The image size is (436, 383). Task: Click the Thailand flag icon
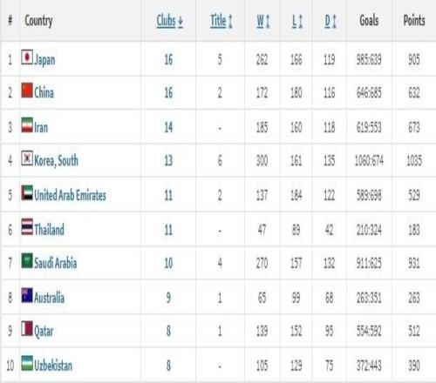pos(27,227)
